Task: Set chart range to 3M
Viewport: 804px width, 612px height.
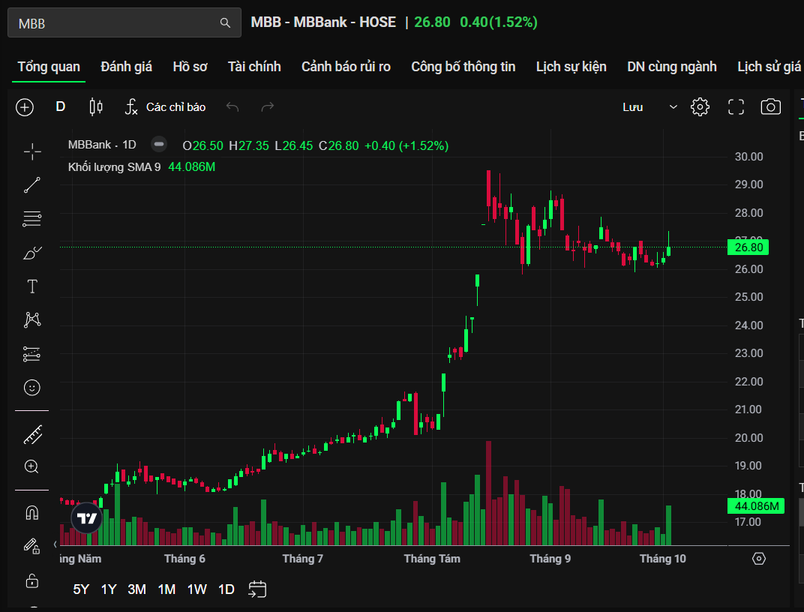Action: tap(136, 589)
